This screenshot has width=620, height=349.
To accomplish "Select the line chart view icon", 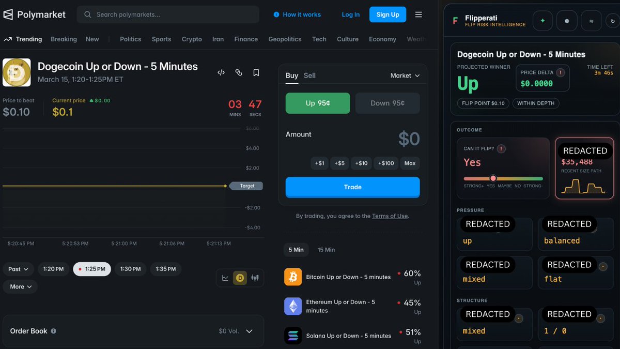I will tap(225, 278).
